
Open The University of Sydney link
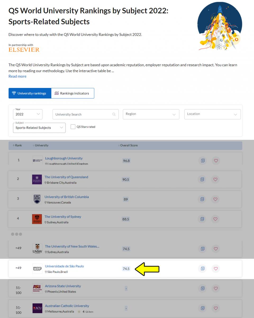coord(63,217)
